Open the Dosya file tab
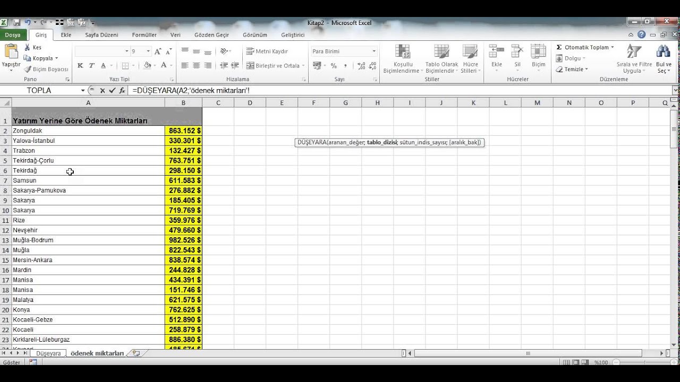The width and height of the screenshot is (680, 382). point(12,35)
